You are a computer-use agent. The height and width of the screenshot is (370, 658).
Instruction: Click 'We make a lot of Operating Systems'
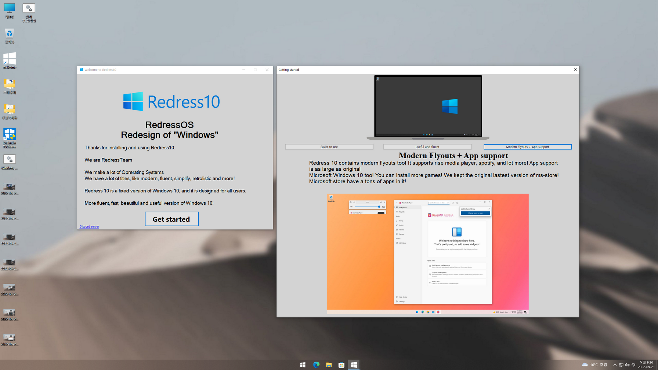click(124, 172)
